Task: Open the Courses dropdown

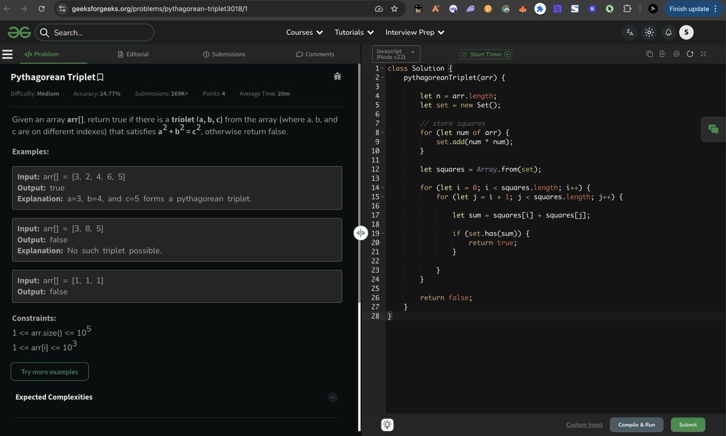Action: point(304,33)
